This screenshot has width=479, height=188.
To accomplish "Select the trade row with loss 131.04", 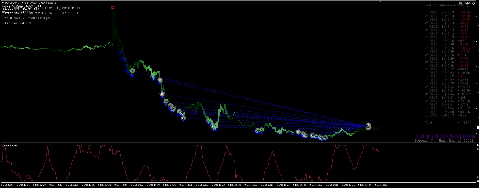I will click(447, 48).
